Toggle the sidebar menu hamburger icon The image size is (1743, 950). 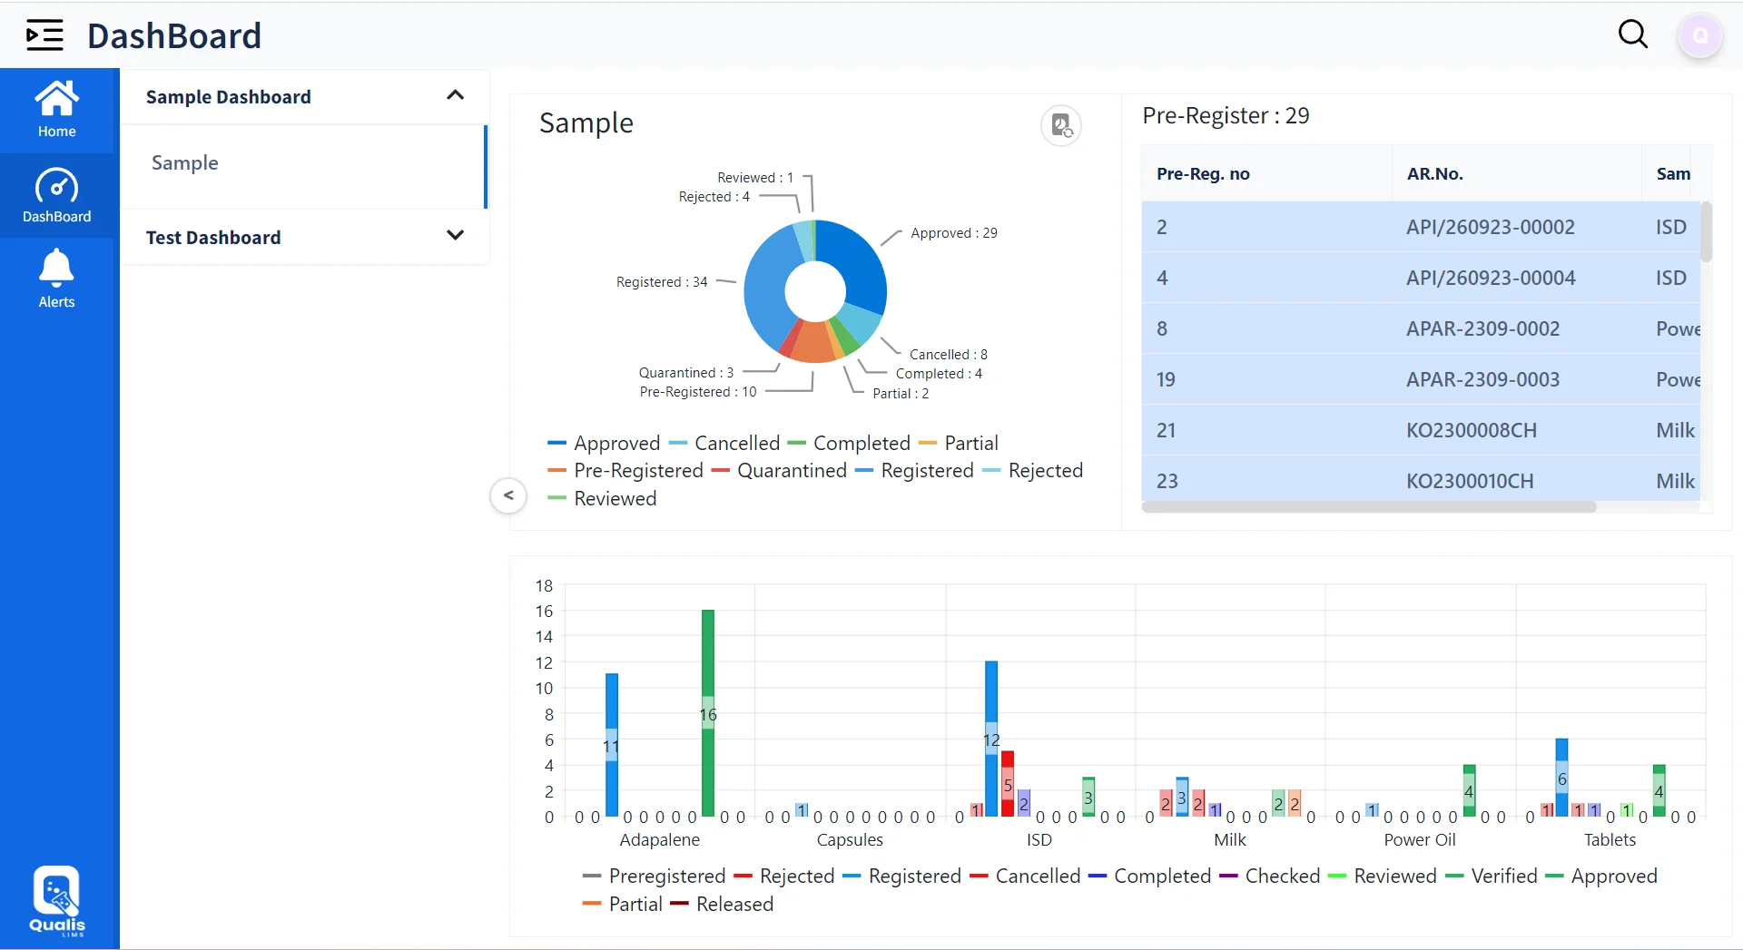(x=44, y=35)
